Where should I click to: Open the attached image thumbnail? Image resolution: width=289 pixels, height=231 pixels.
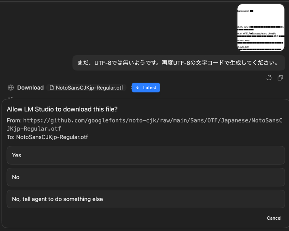coord(261,28)
